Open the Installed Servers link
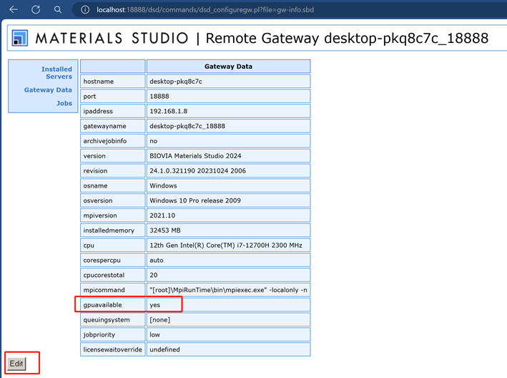507x378 pixels. [x=56, y=73]
